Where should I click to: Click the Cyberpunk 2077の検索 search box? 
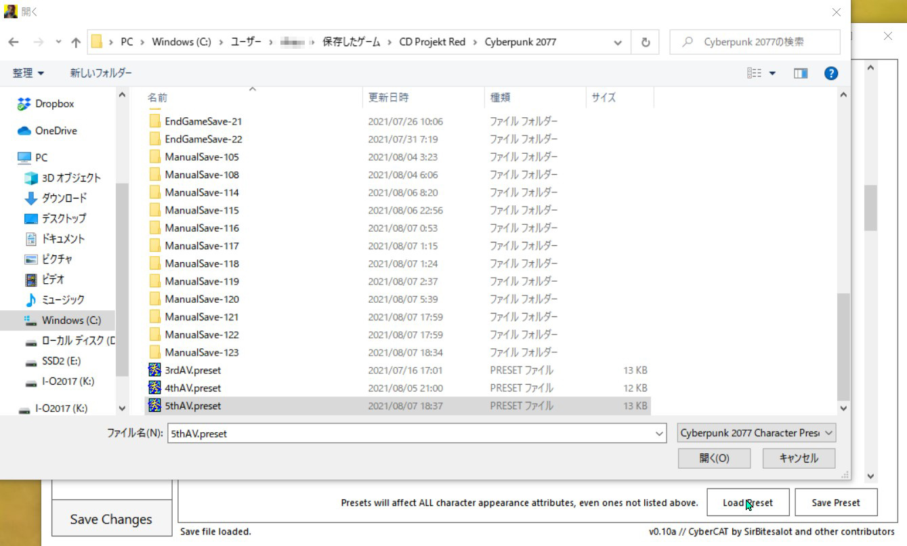click(755, 42)
